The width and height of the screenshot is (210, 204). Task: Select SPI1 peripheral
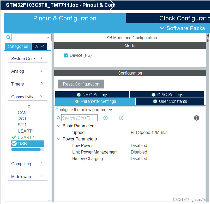tap(22, 125)
